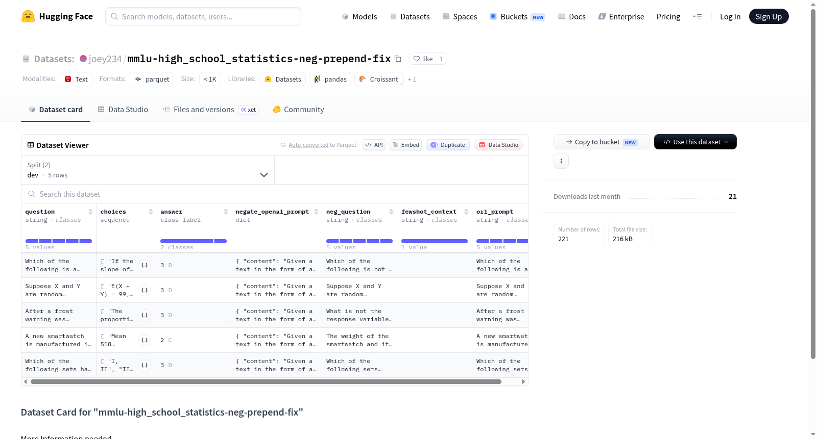The height and width of the screenshot is (439, 817).
Task: Open the Croissant library tag
Action: tap(379, 79)
